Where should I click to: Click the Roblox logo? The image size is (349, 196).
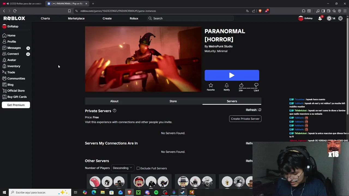(x=14, y=18)
